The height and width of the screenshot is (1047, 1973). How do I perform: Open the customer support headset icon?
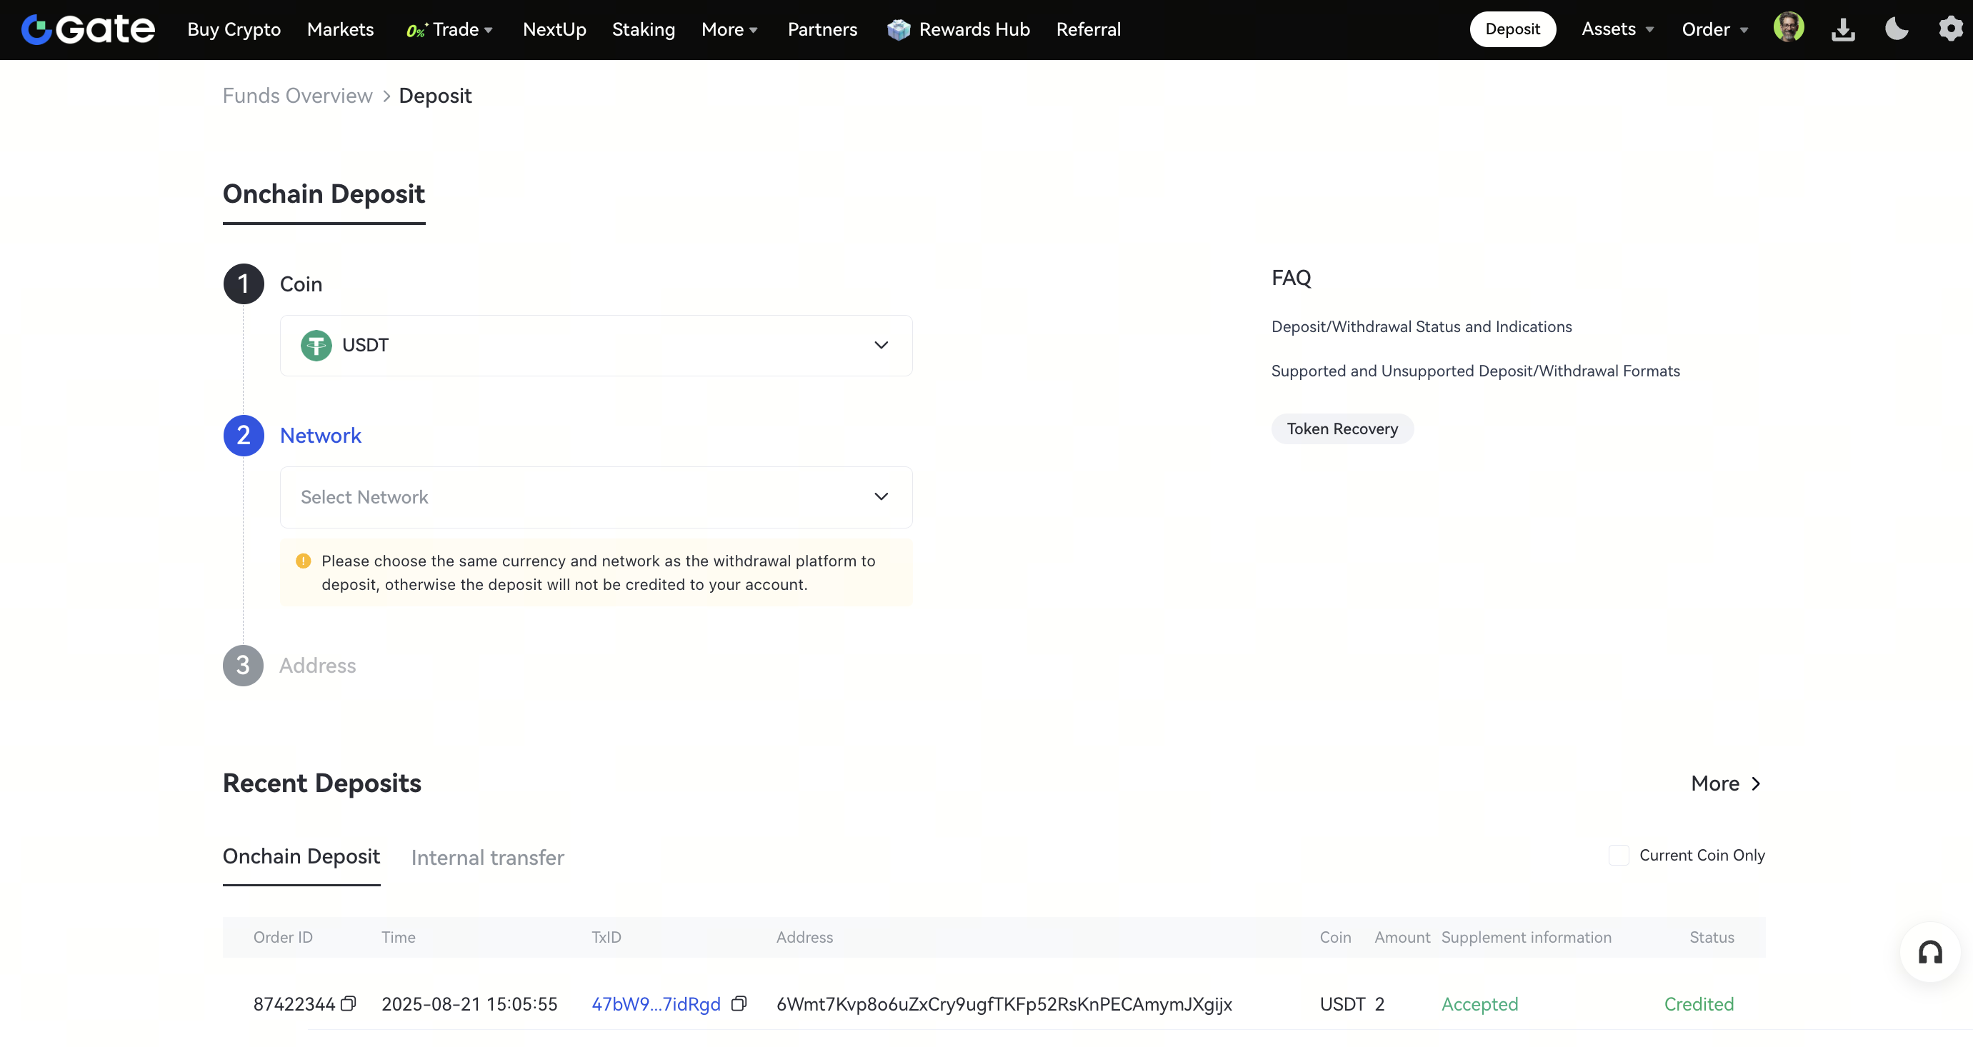point(1929,952)
